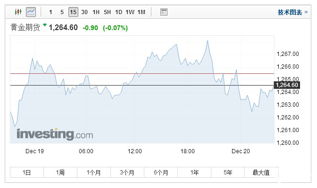
Task: Click the green down-arrow price indicator
Action: coord(45,25)
